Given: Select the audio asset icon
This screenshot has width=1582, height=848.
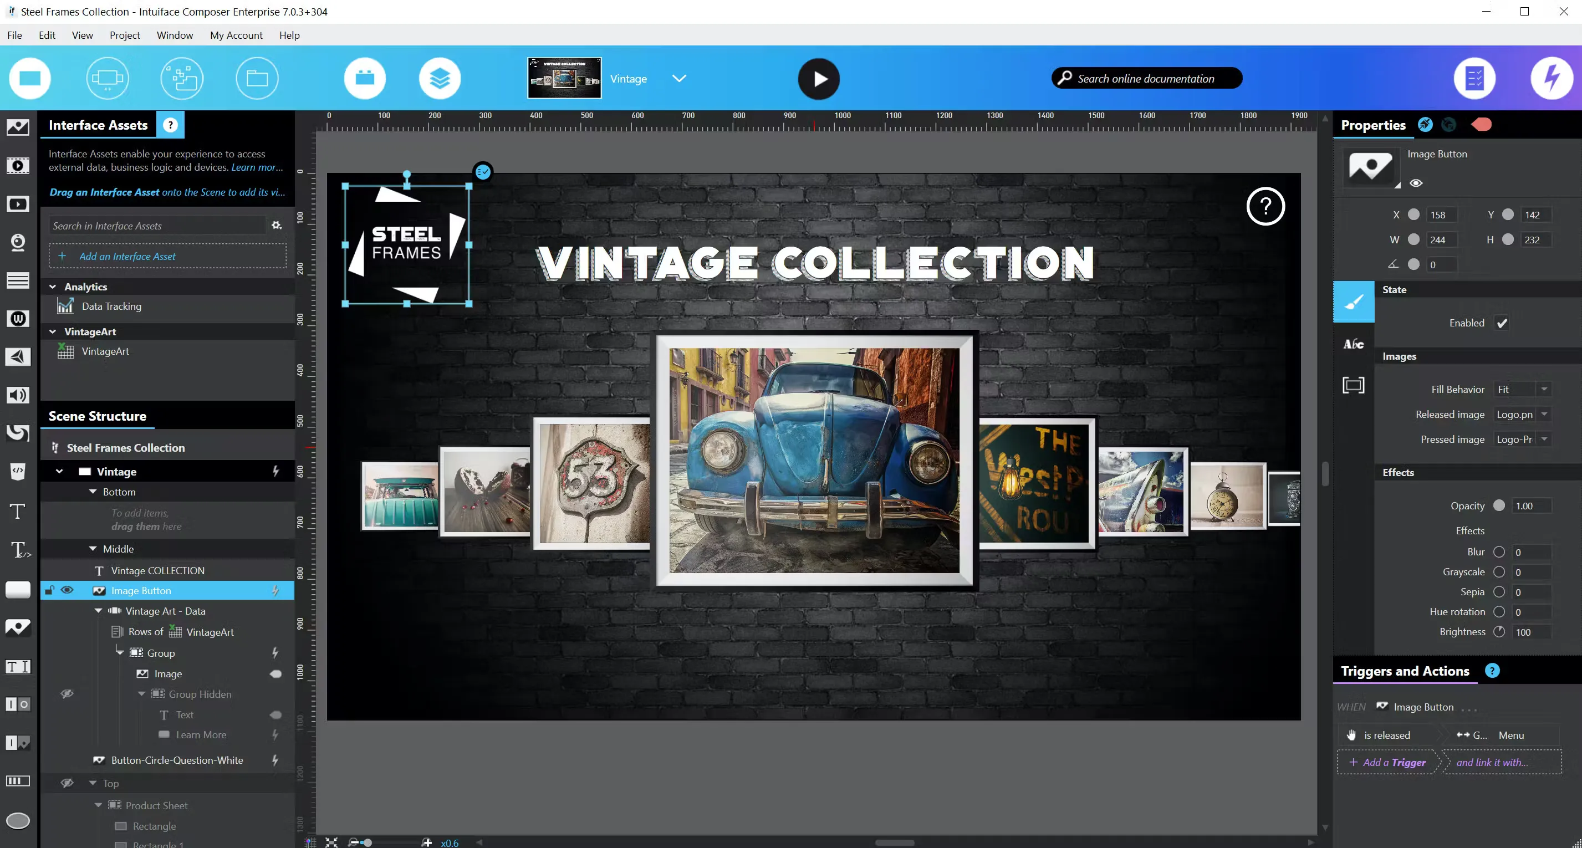Looking at the screenshot, I should click(x=18, y=395).
